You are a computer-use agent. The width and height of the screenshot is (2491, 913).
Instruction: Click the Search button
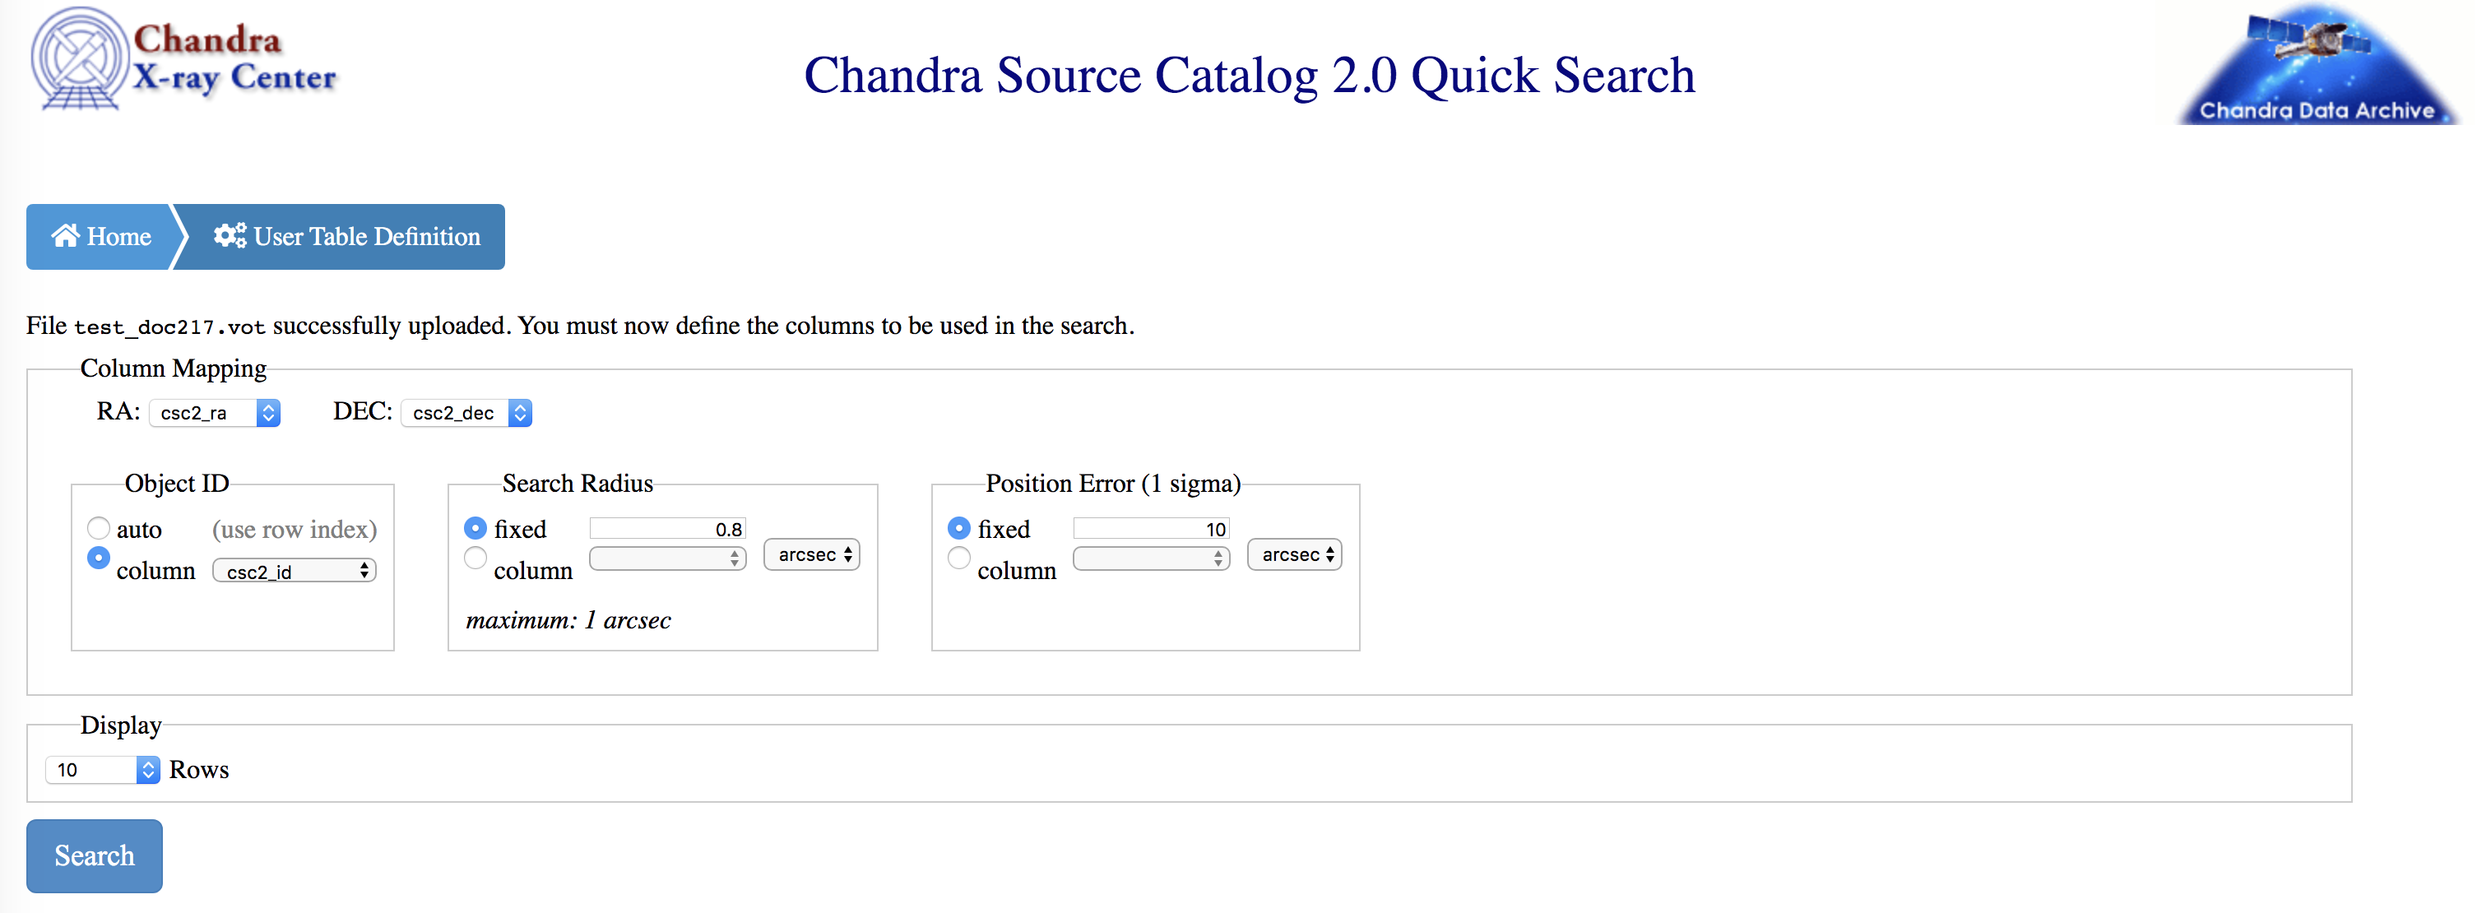(95, 856)
